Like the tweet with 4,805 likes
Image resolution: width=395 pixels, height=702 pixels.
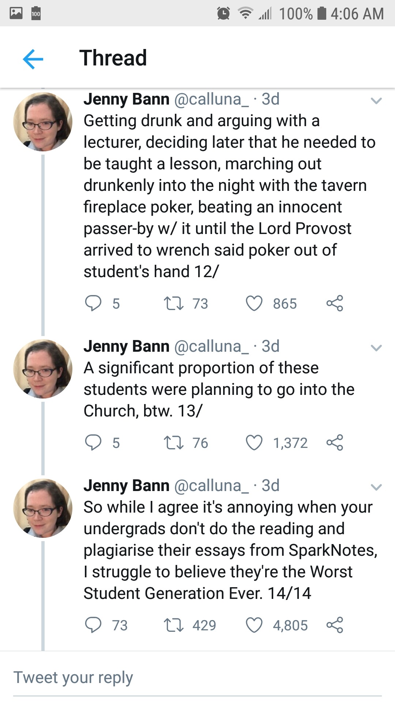pos(254,625)
